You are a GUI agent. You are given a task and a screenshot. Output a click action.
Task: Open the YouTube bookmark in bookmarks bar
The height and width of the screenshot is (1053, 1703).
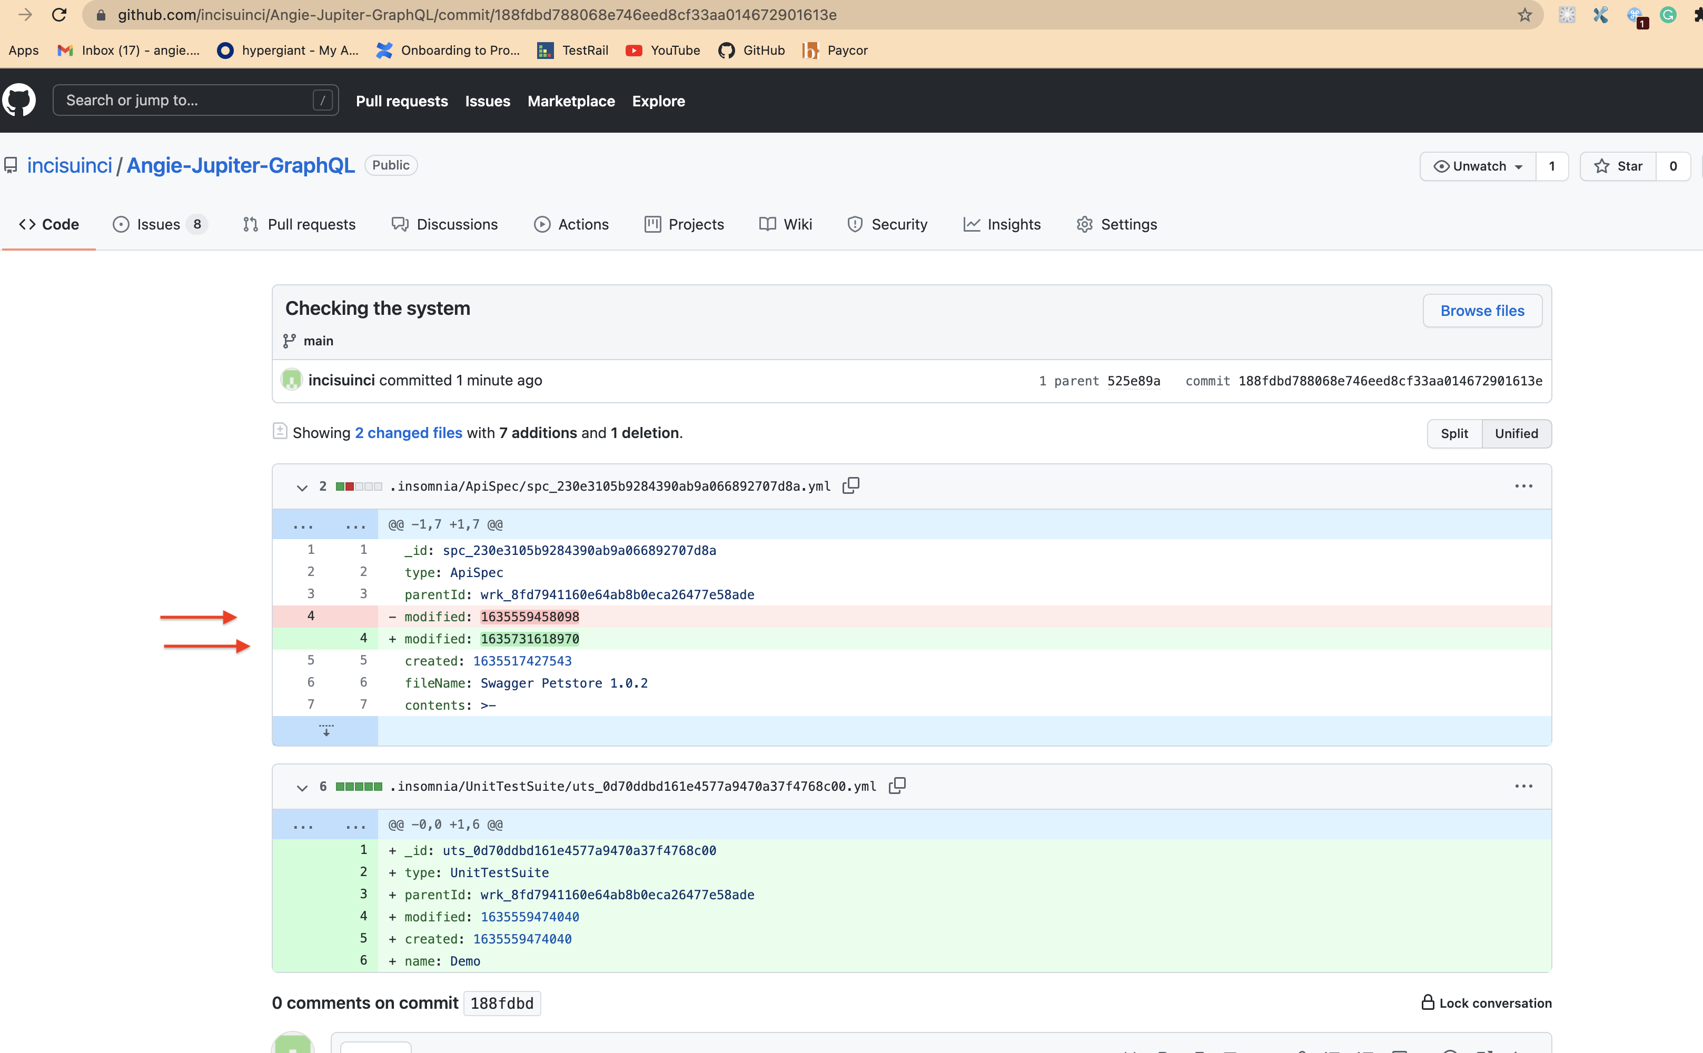pyautogui.click(x=662, y=50)
